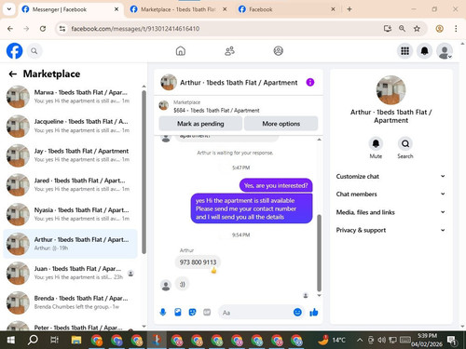Open conversation with Jacqueline

tap(70, 126)
